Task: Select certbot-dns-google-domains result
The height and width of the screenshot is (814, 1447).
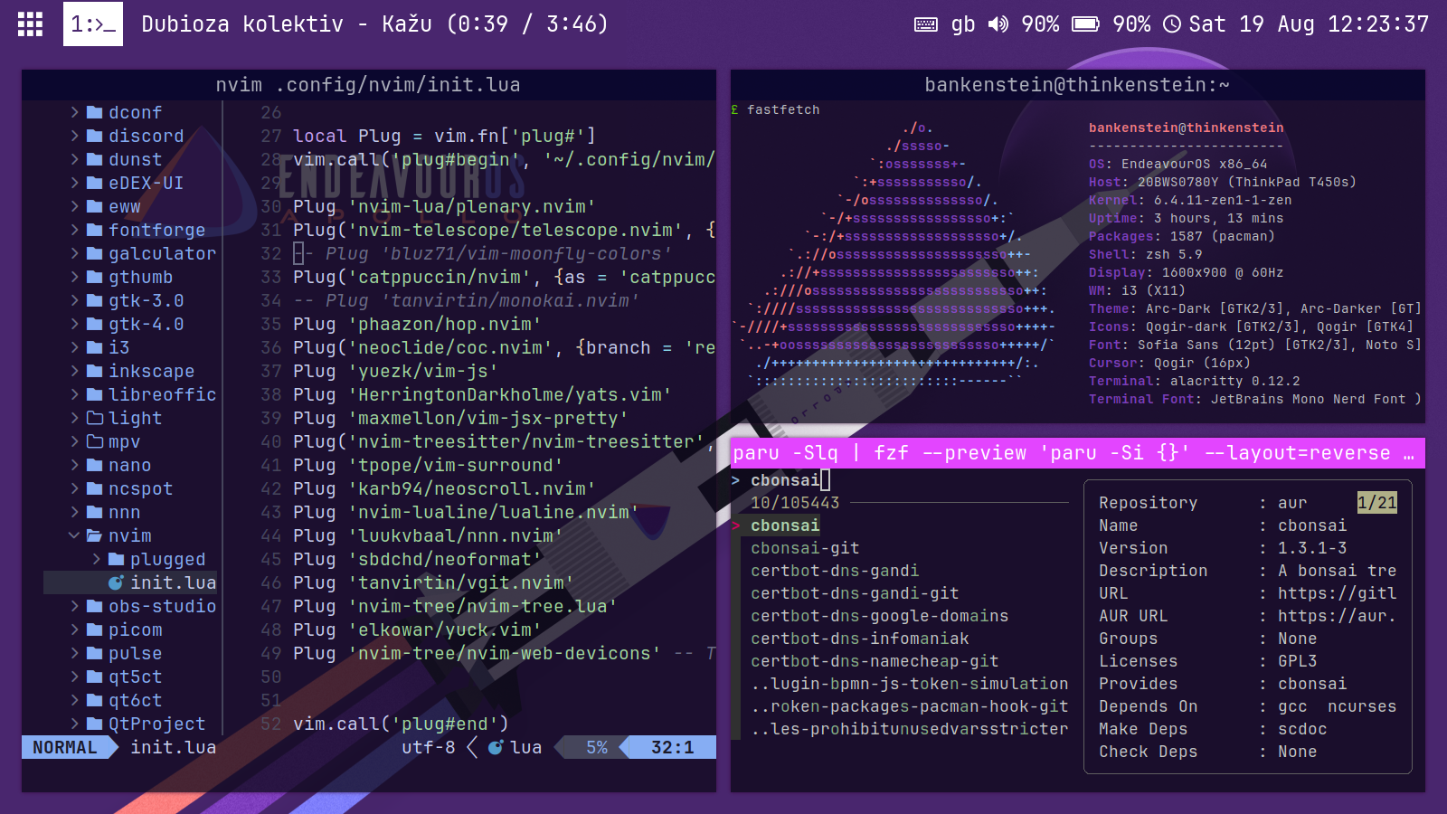Action: [x=879, y=615]
